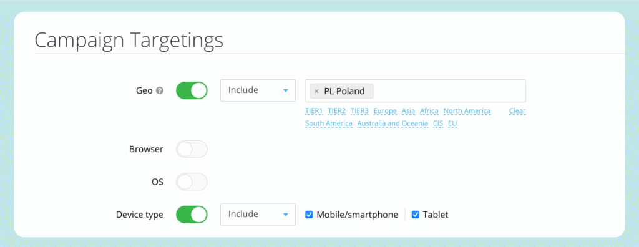Click the geo country input field
The width and height of the screenshot is (639, 247).
tap(415, 90)
